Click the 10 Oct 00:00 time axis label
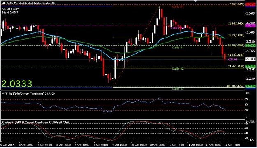257x148 pixels. coord(139,145)
